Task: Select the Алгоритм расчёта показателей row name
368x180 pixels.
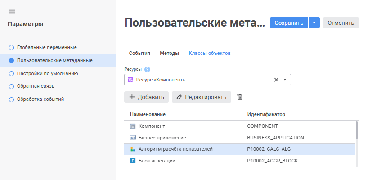Action: [175, 149]
